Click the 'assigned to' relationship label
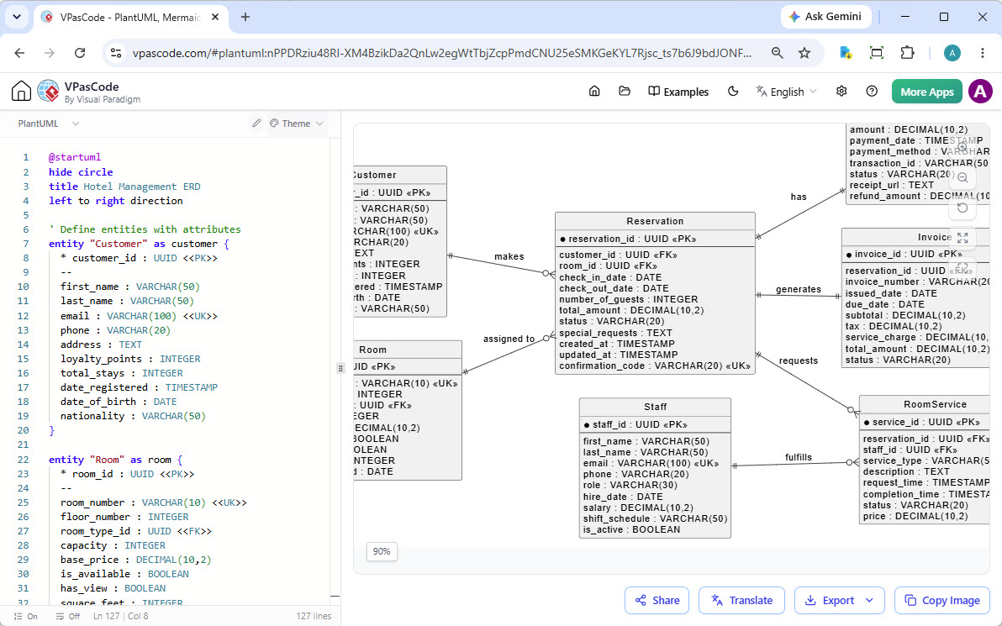 pos(509,339)
